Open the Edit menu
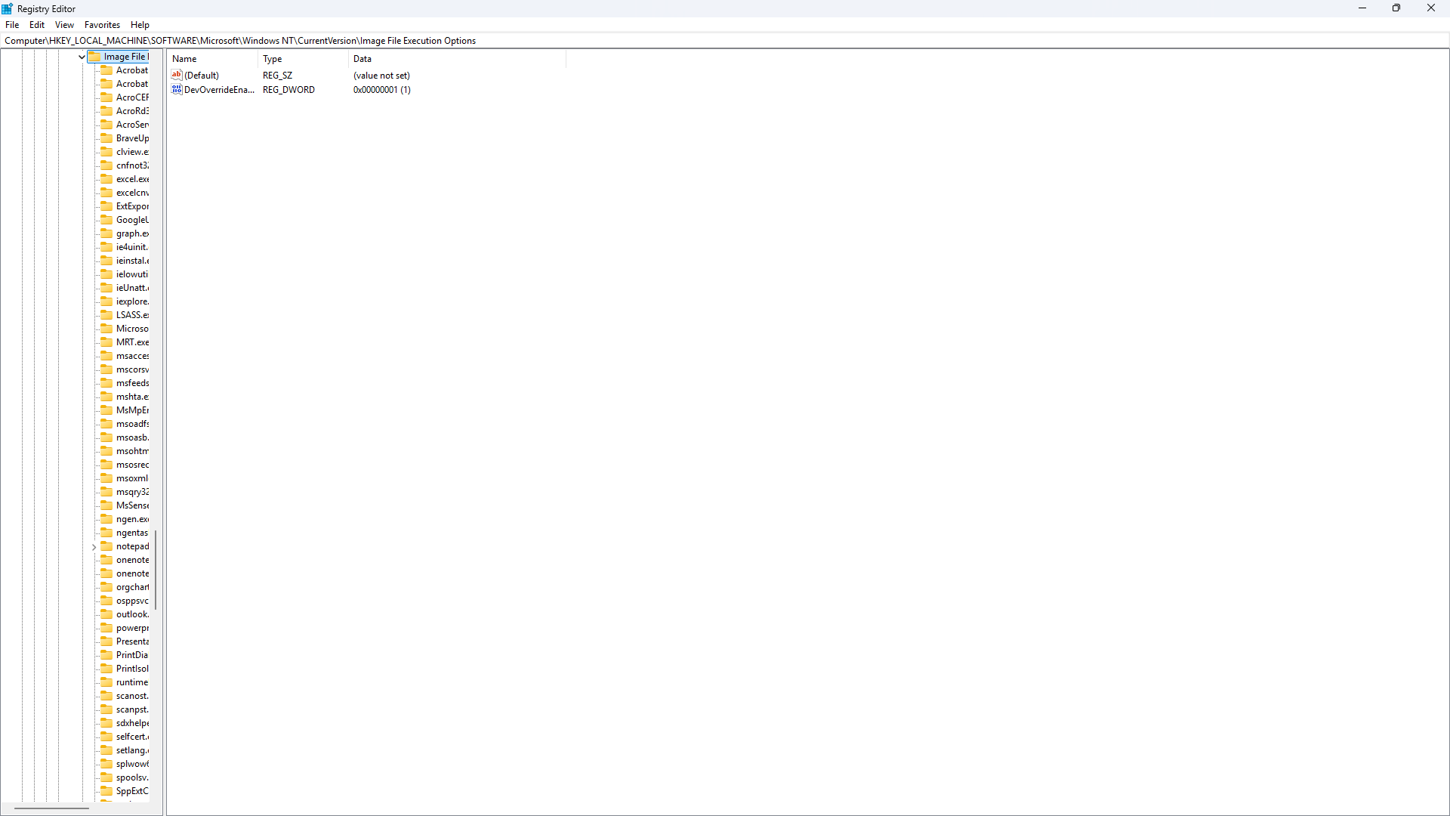The image size is (1450, 816). click(x=37, y=25)
